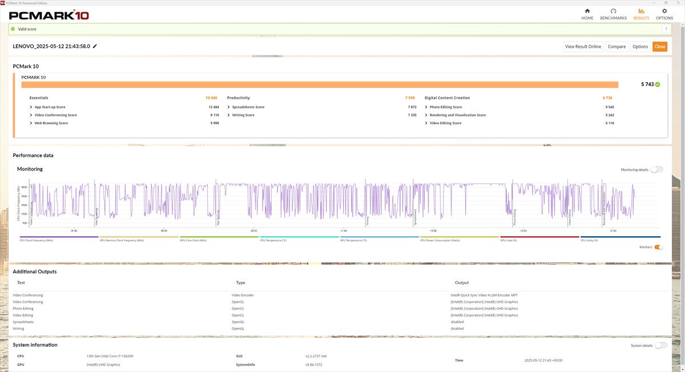Viewport: 685px width, 372px height.
Task: Click Digital Content Creation score 6 738
Action: (607, 98)
